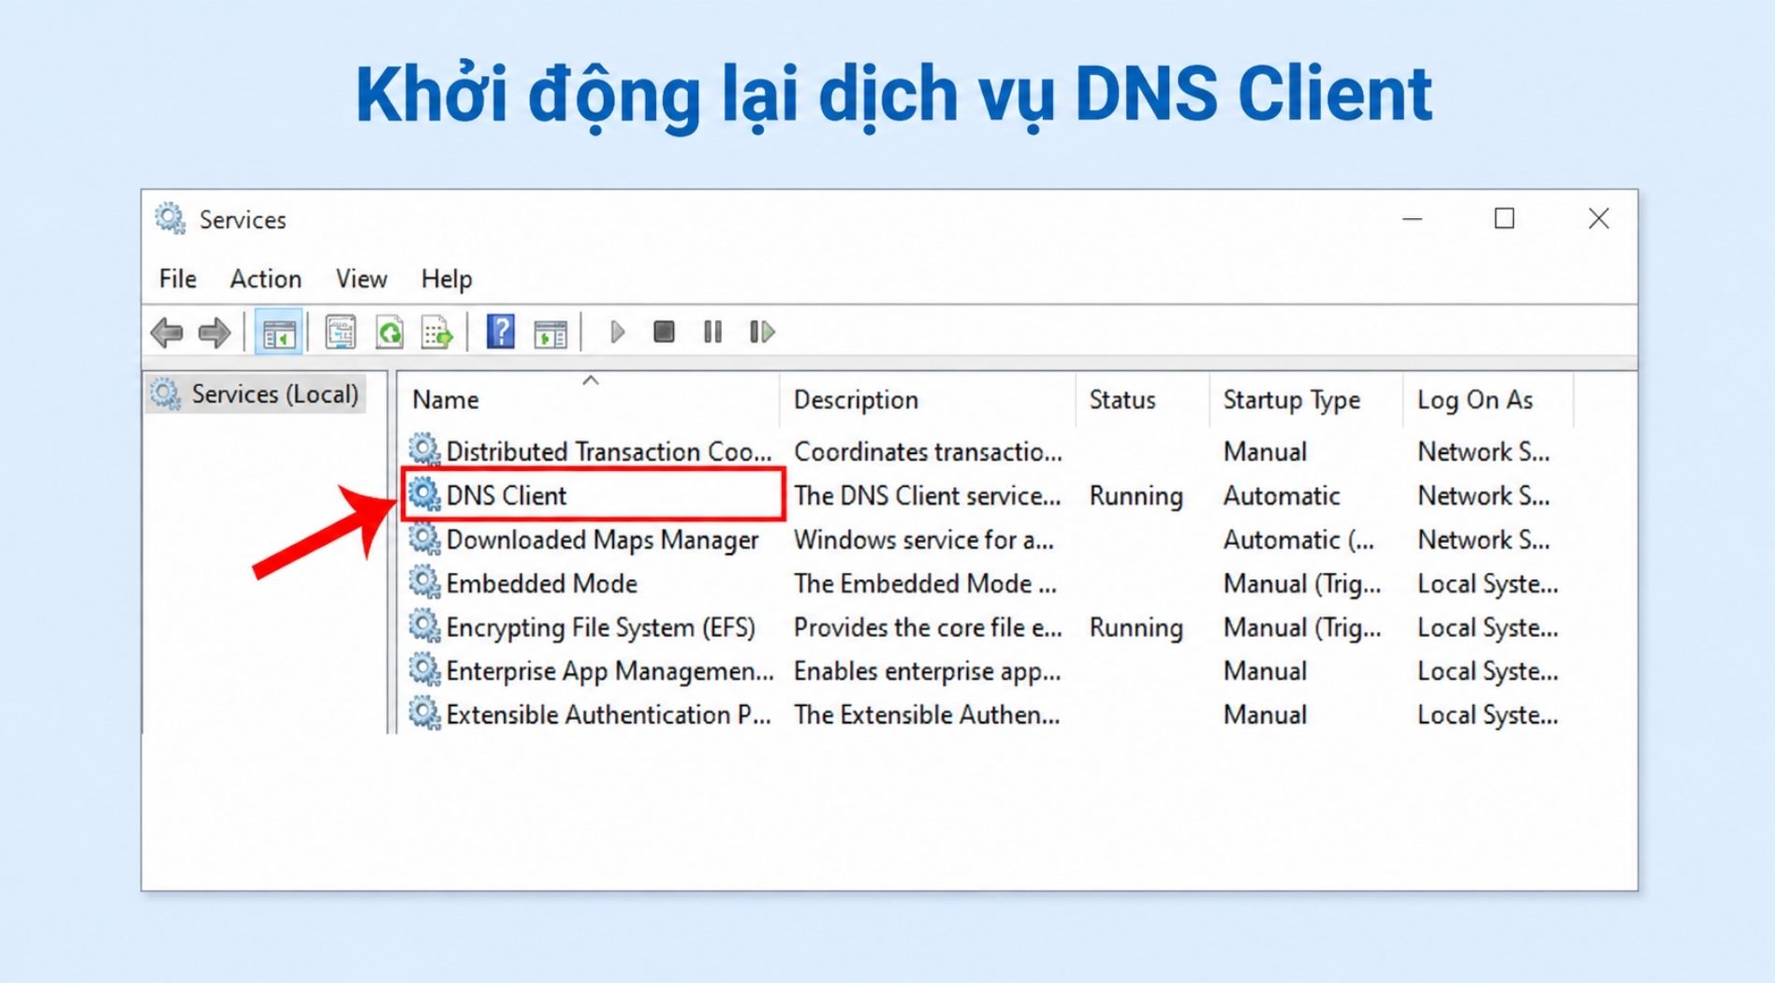Click the green Refresh toolbar icon
Viewport: 1775px width, 983px height.
click(389, 332)
